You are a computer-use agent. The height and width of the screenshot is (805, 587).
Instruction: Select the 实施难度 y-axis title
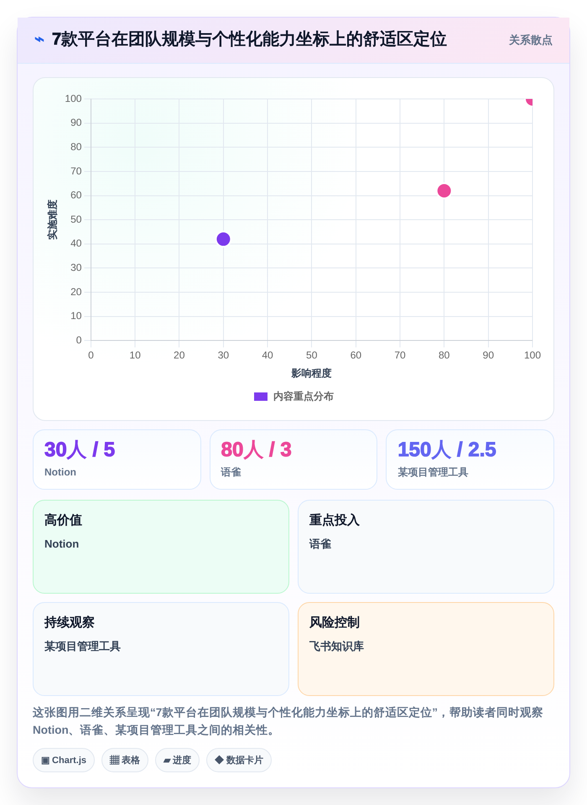point(52,220)
